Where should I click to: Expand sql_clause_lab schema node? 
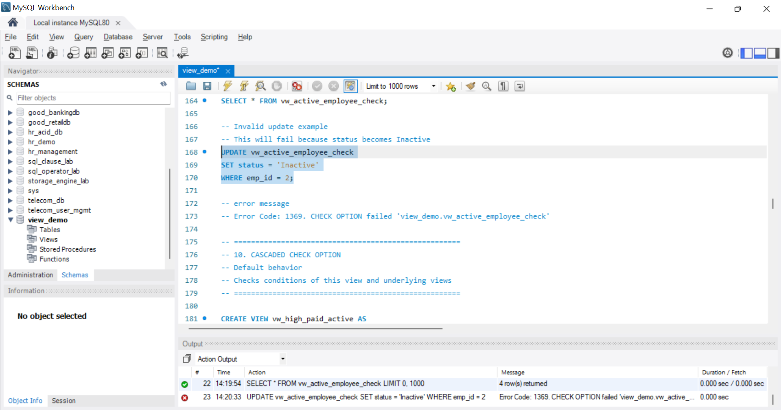point(10,161)
